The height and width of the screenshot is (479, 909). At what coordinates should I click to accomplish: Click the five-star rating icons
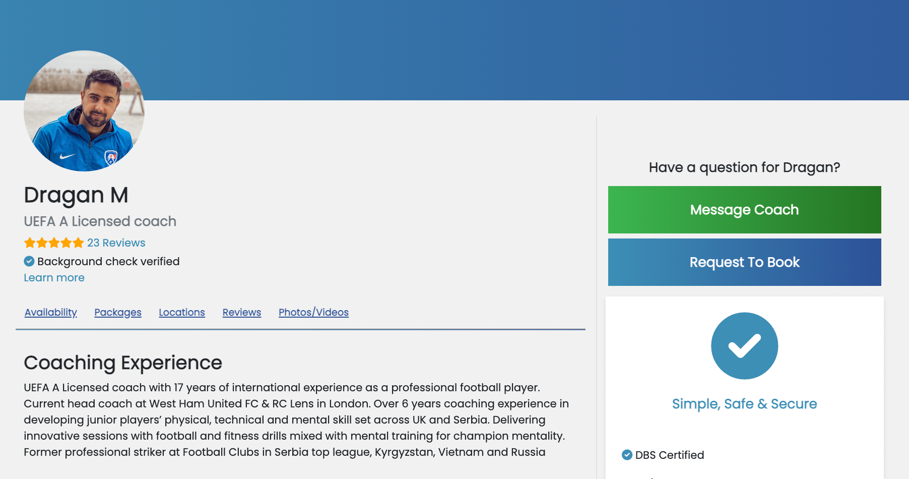point(54,243)
